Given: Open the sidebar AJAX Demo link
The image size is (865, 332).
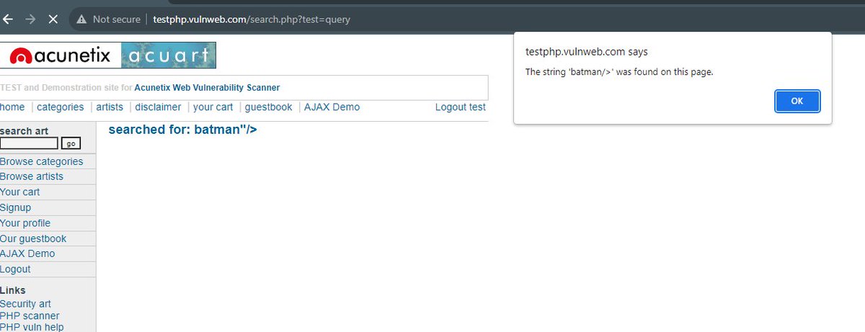Looking at the screenshot, I should pyautogui.click(x=27, y=254).
